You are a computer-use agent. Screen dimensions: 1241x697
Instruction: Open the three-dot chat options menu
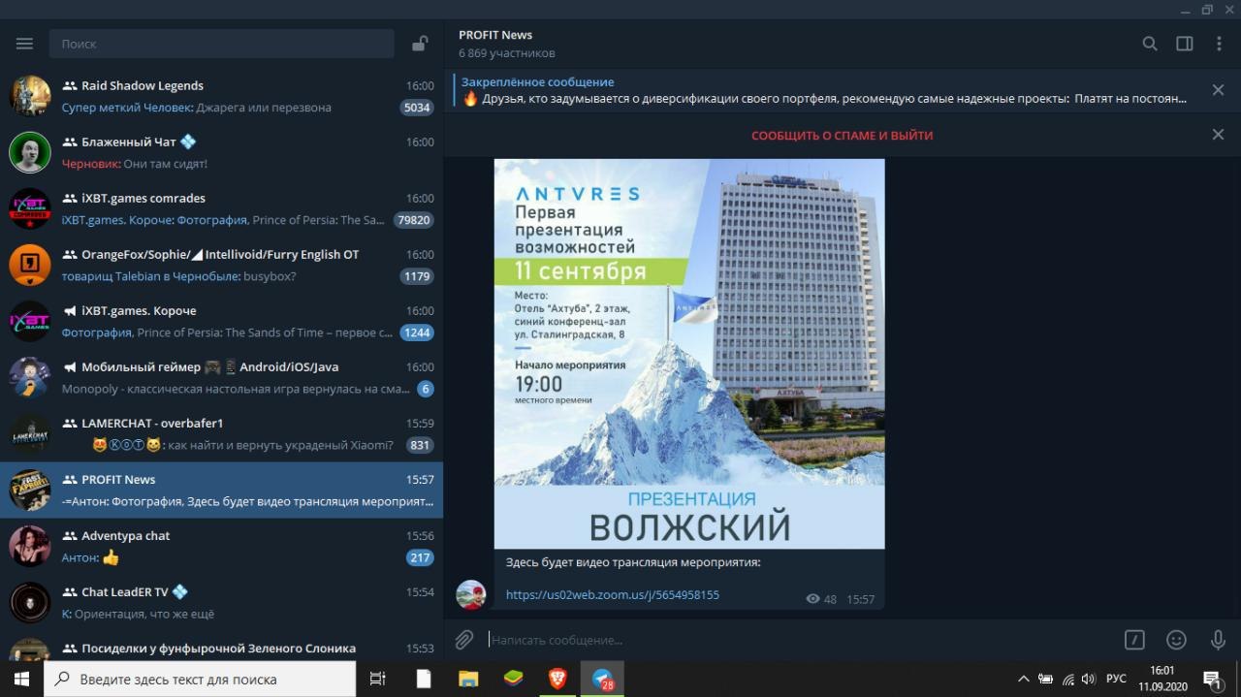pos(1219,44)
